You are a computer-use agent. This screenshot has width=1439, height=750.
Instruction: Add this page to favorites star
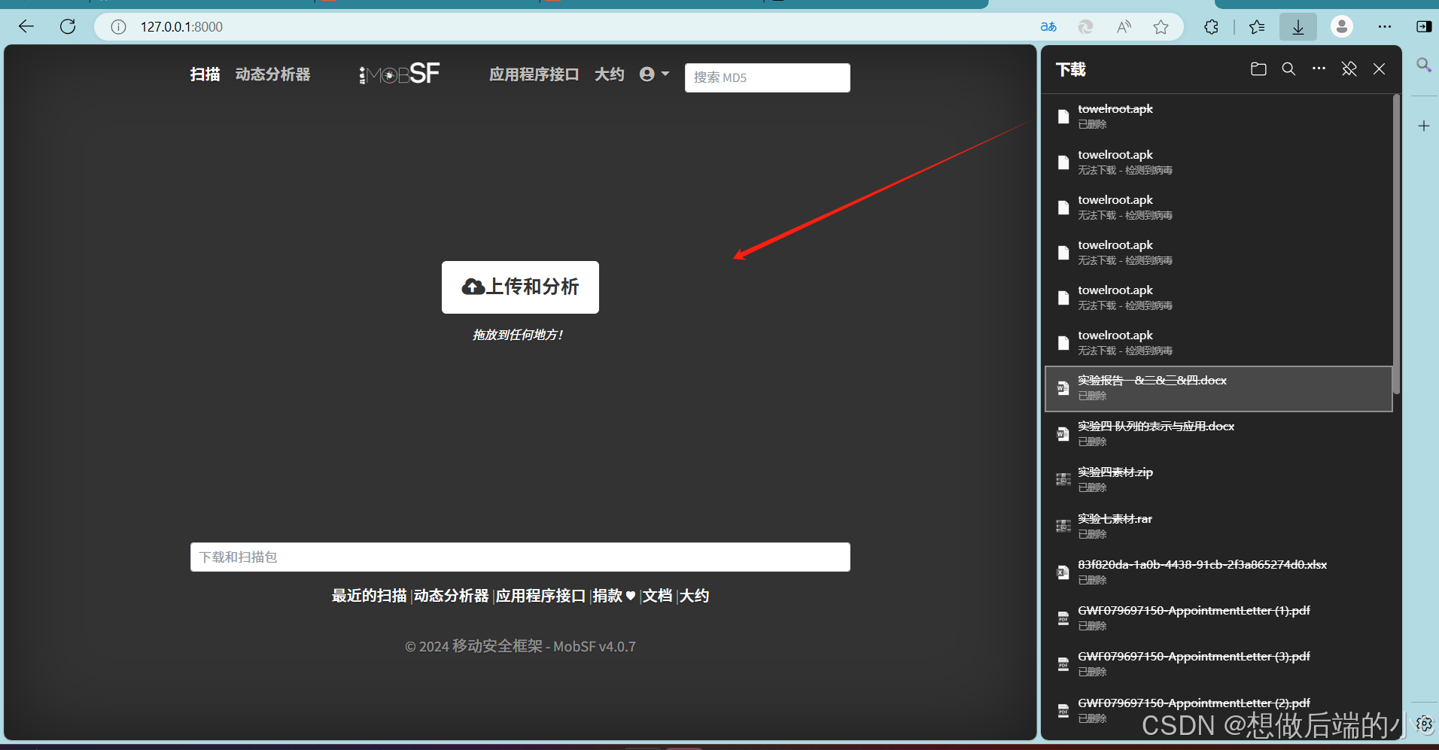(x=1161, y=27)
